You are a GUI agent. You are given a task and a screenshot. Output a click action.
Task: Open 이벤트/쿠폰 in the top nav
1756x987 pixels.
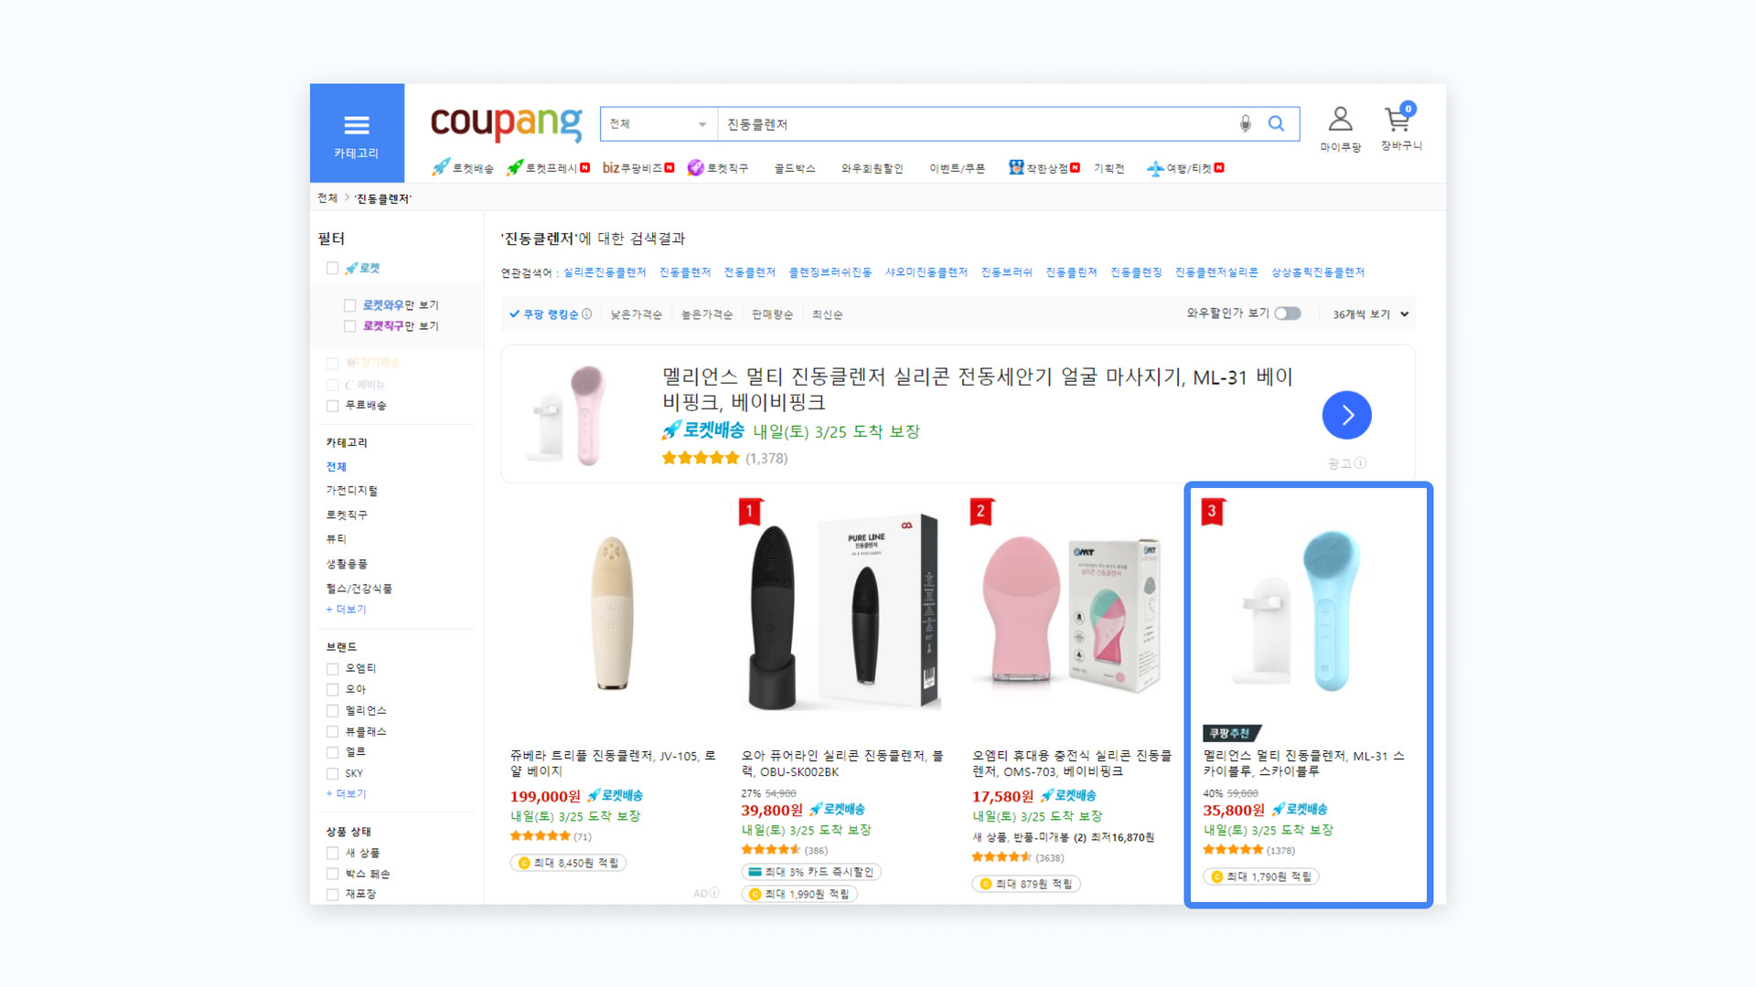click(x=957, y=168)
